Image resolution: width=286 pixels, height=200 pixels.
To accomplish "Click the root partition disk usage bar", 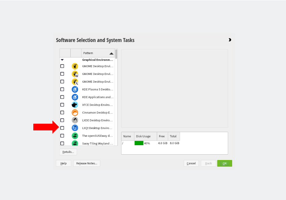I will click(x=139, y=143).
